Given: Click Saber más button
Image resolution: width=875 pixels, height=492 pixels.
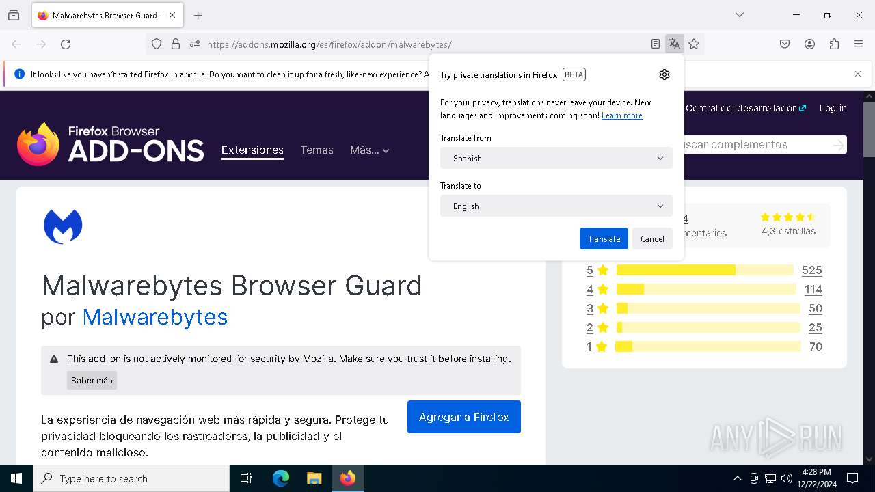Looking at the screenshot, I should click(x=92, y=380).
